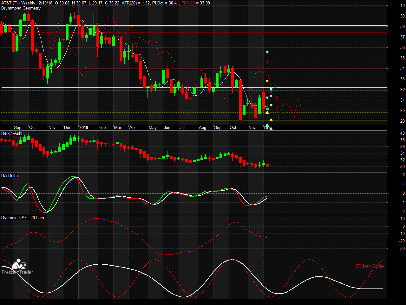Click the 'Aug' month label
Viewport: 406px width, 305px height.
202,127
